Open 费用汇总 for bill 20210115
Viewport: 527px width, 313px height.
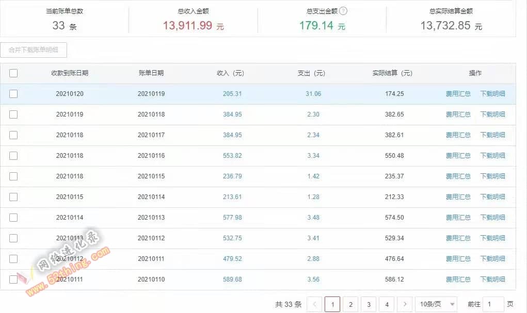(458, 176)
